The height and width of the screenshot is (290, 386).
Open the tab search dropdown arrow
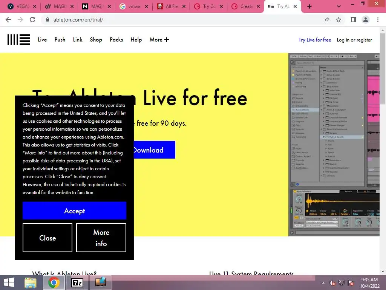339,6
